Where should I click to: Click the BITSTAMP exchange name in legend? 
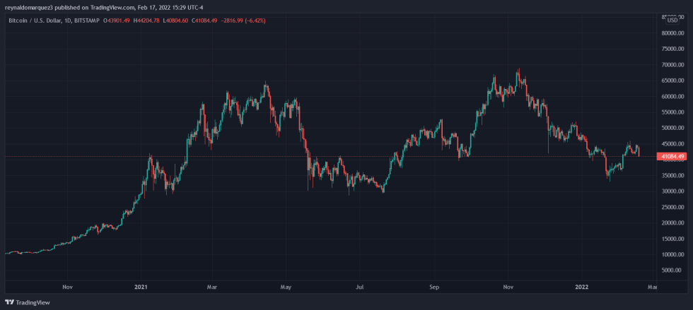tap(88, 20)
